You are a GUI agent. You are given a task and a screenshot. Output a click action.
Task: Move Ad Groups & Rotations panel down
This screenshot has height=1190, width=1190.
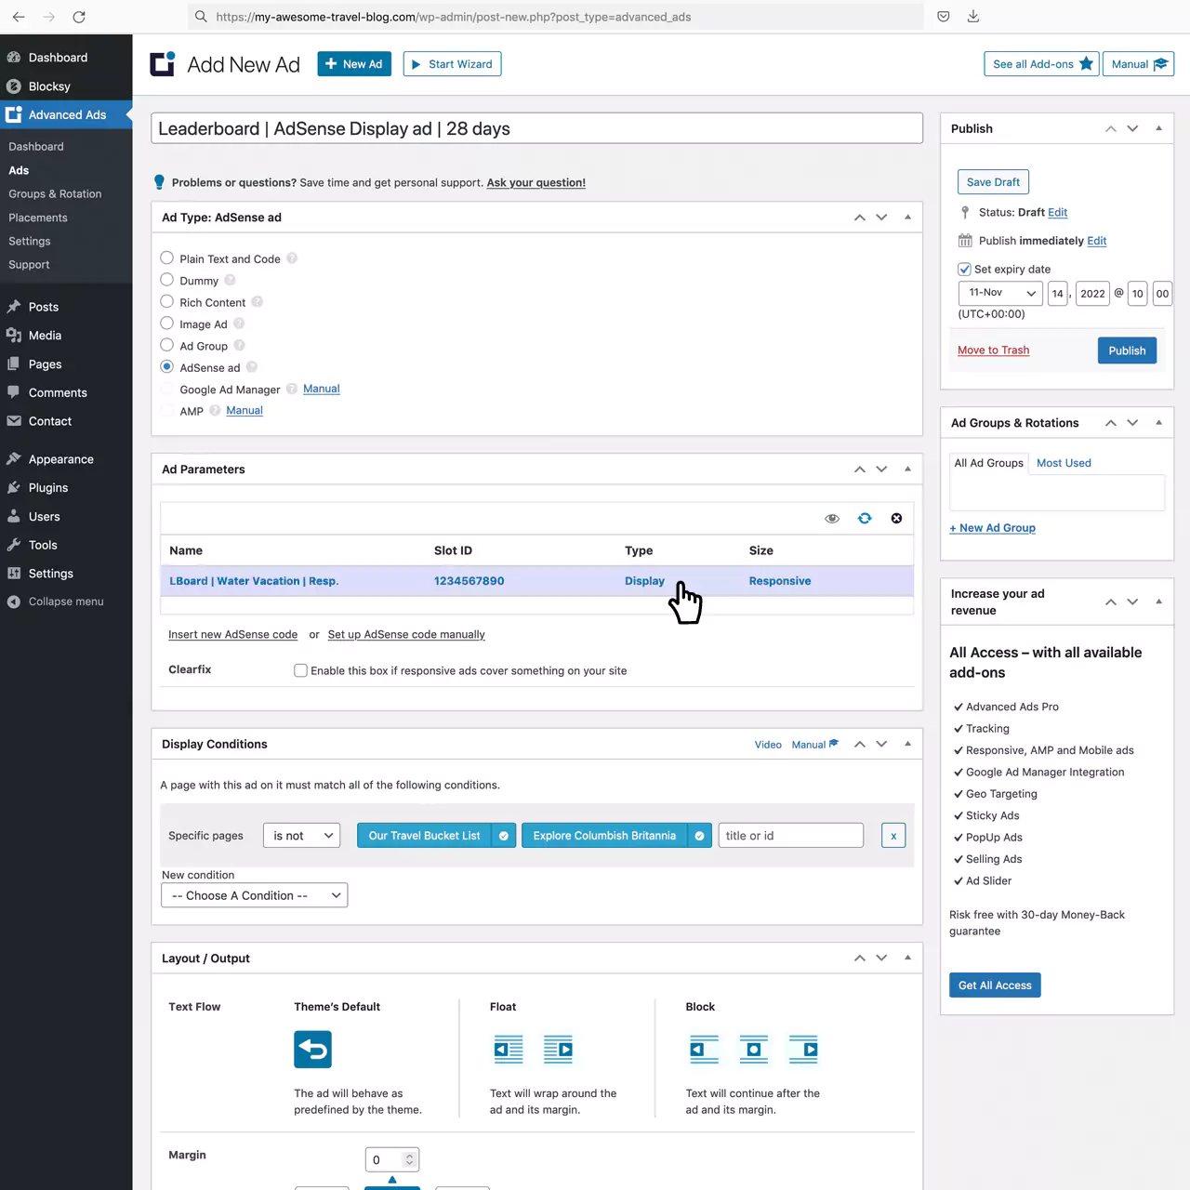1132,423
